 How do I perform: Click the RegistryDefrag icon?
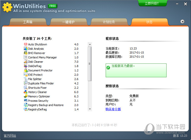point(25,109)
